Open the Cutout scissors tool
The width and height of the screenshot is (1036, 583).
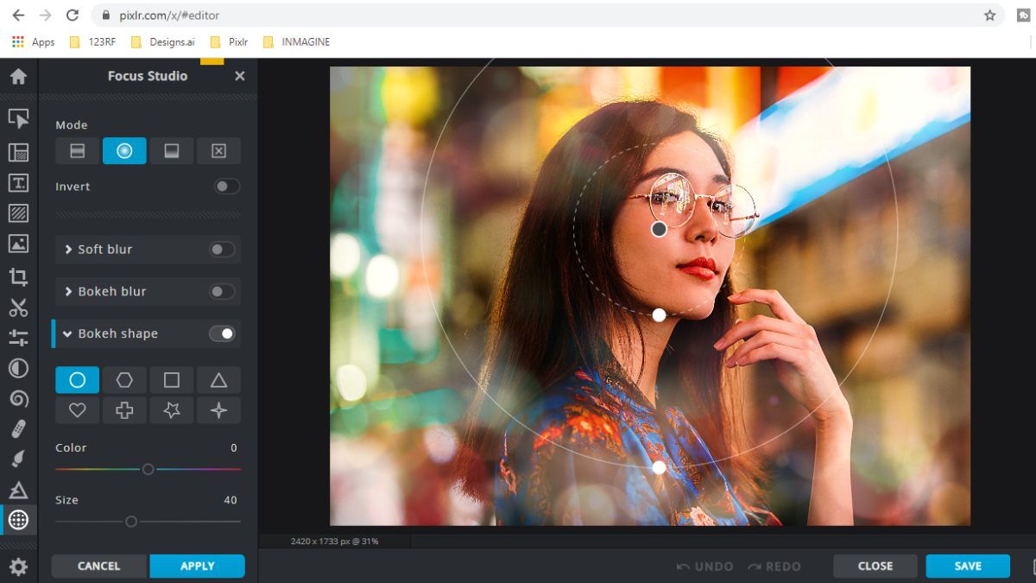click(19, 307)
